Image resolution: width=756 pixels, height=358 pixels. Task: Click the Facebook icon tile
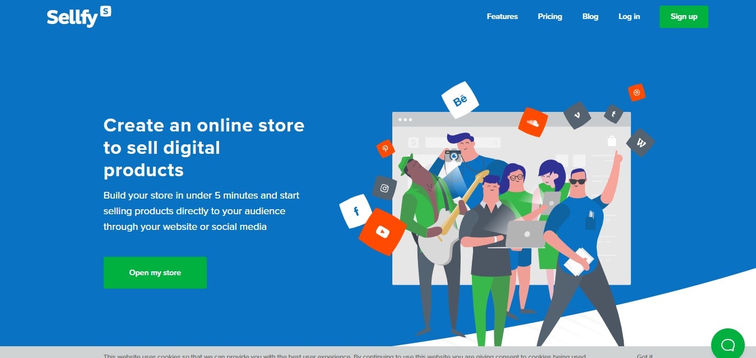pyautogui.click(x=356, y=211)
